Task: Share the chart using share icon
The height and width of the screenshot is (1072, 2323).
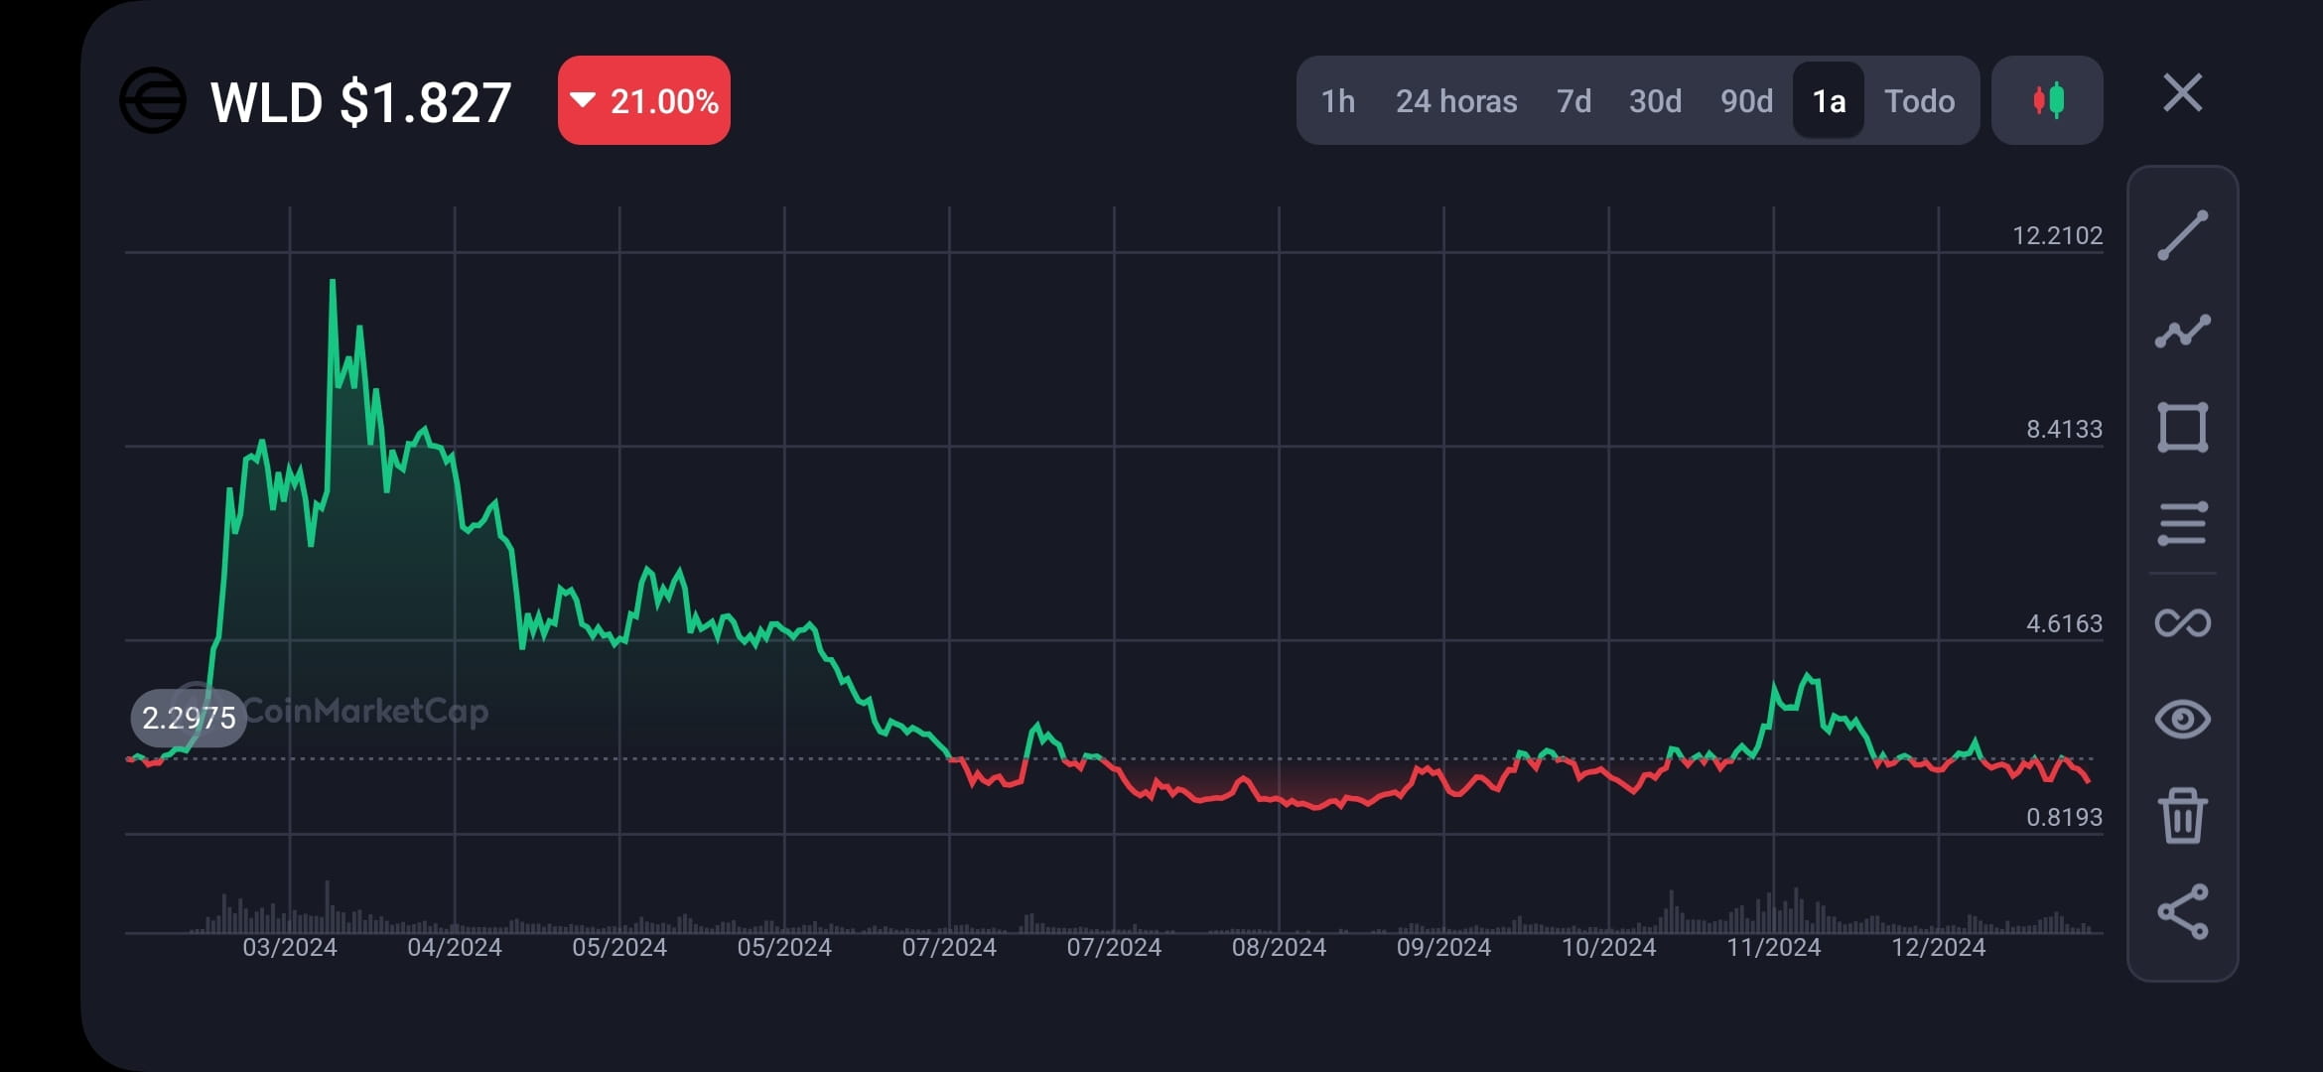Action: coord(2182,911)
